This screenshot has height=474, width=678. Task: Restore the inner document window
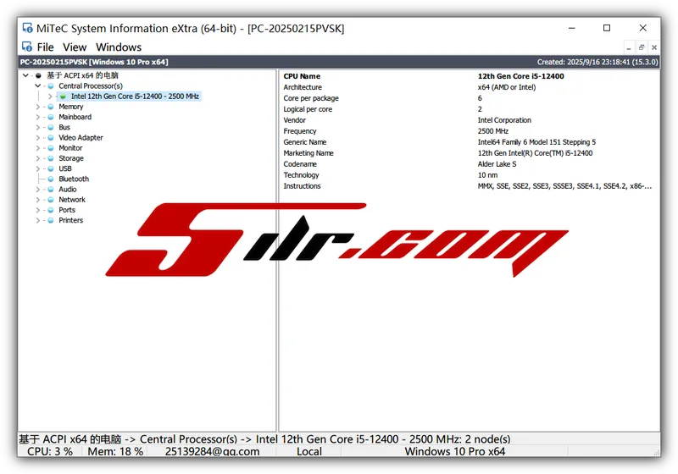tap(642, 47)
